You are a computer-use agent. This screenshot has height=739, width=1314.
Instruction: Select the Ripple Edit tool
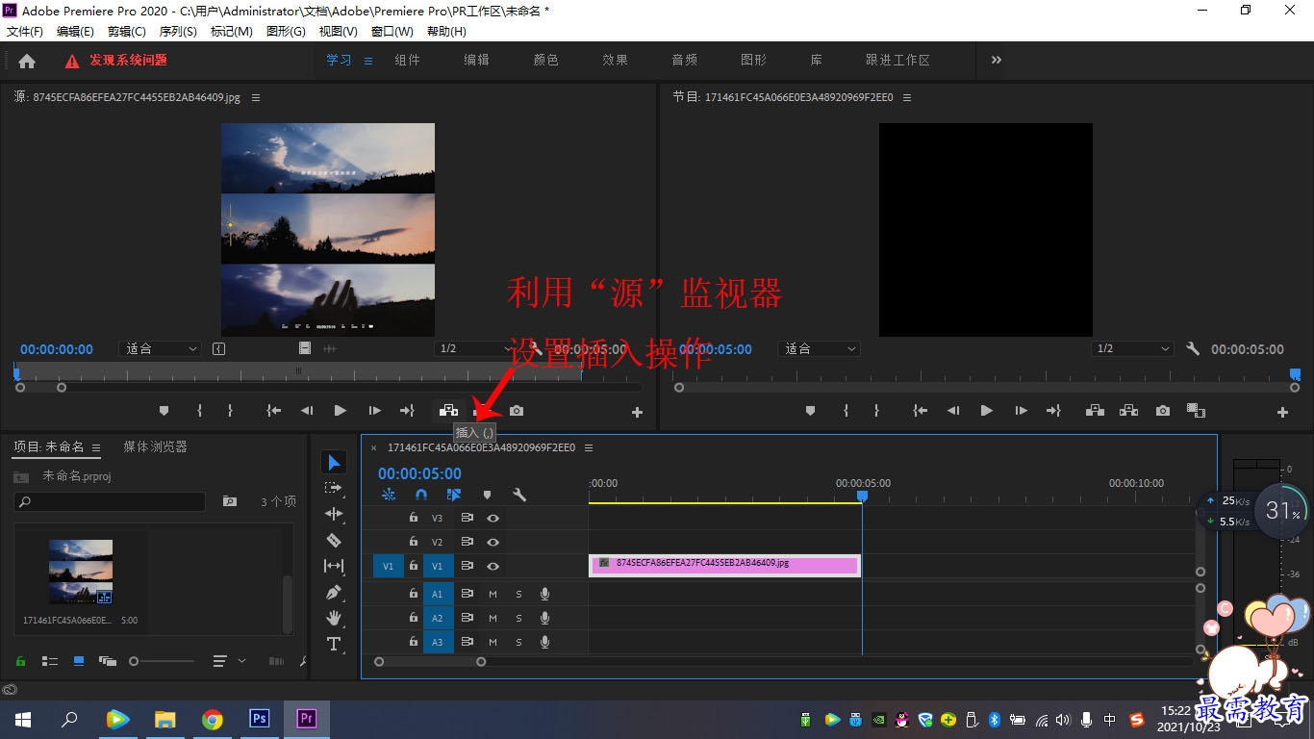334,514
